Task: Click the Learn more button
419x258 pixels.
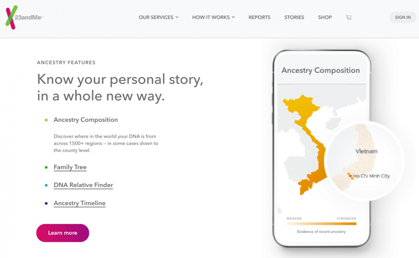Action: pos(63,233)
